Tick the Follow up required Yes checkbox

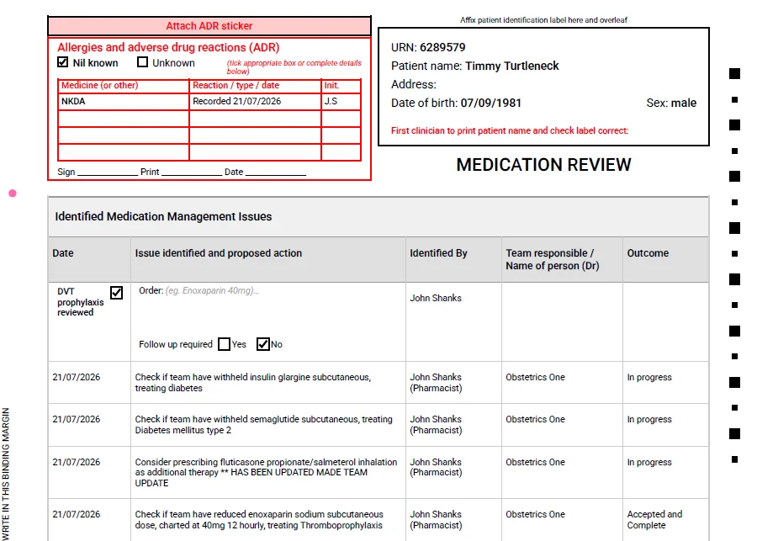224,344
